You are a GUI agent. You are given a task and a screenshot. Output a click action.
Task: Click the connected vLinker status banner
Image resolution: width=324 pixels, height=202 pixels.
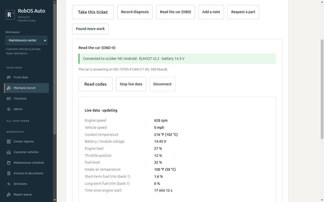click(177, 59)
